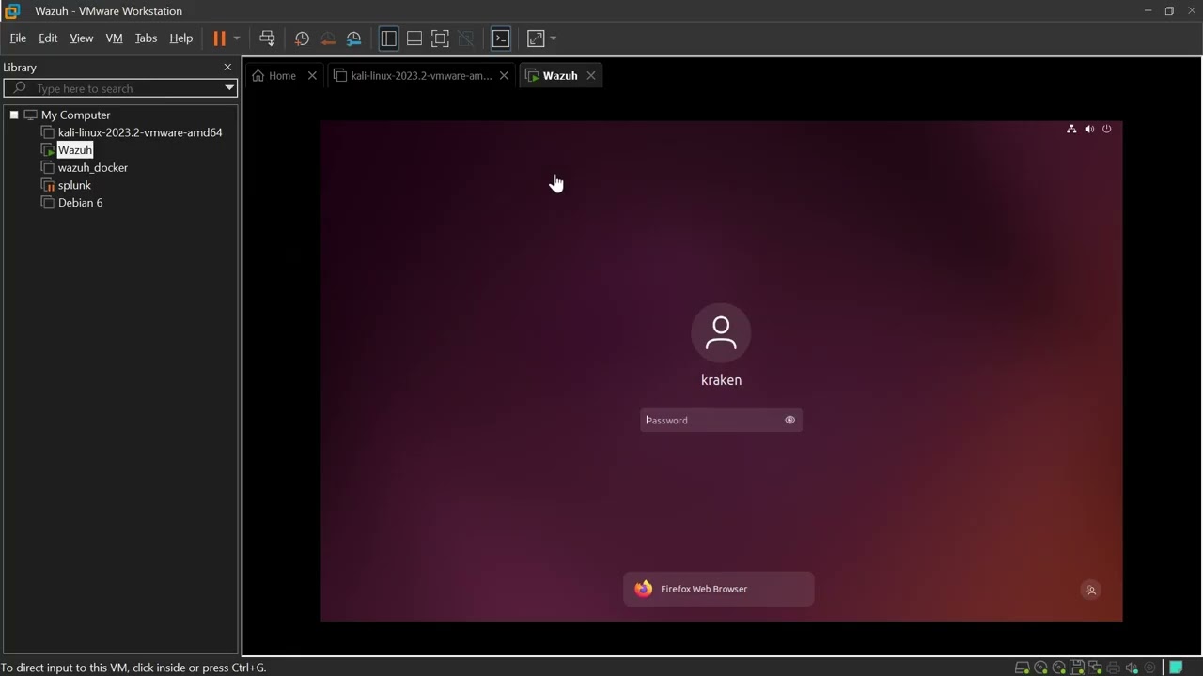Click the Unity mode toolbar icon
The image size is (1203, 676).
(466, 38)
